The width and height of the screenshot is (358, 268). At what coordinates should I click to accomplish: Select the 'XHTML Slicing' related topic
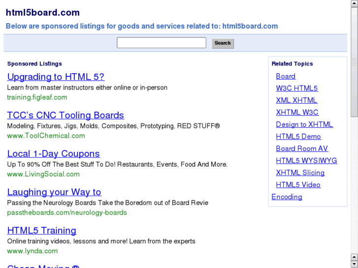coord(300,173)
